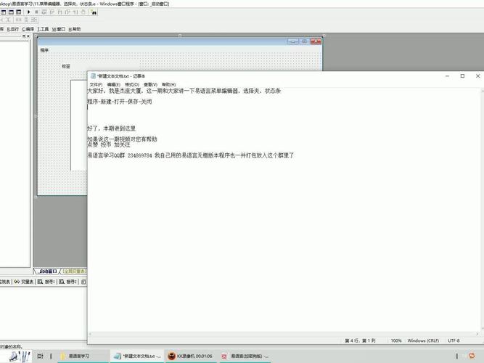Click the binoculars search toolbar icon
This screenshot has height=363, width=484.
(x=94, y=12)
